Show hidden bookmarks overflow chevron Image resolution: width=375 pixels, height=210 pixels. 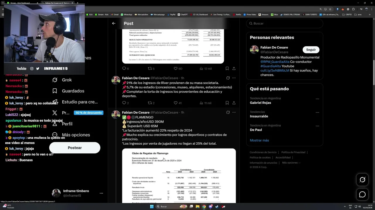tap(369, 14)
